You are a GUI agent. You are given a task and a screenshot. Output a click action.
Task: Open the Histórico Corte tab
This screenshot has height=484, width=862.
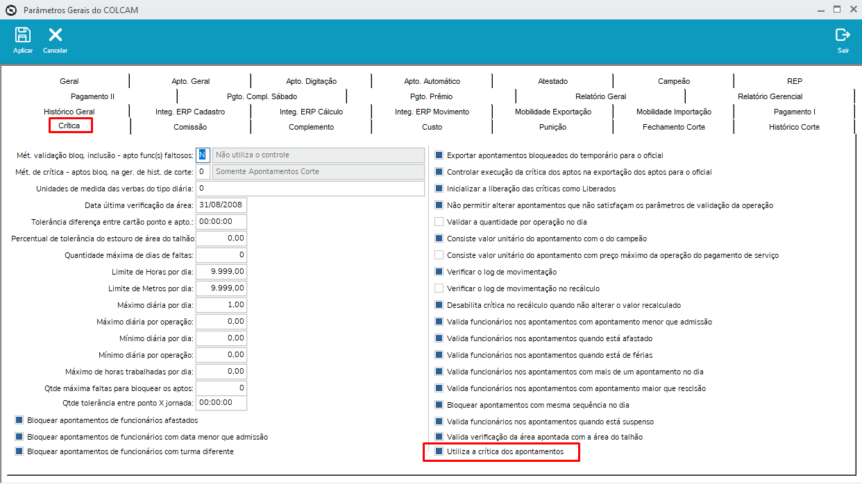[x=795, y=127]
